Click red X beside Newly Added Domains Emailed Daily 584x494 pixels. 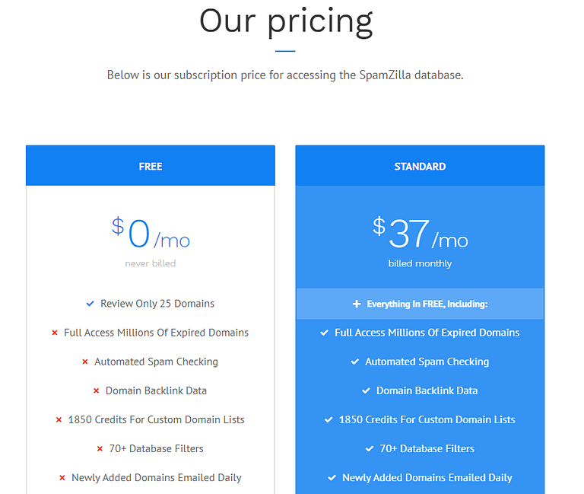(x=62, y=478)
